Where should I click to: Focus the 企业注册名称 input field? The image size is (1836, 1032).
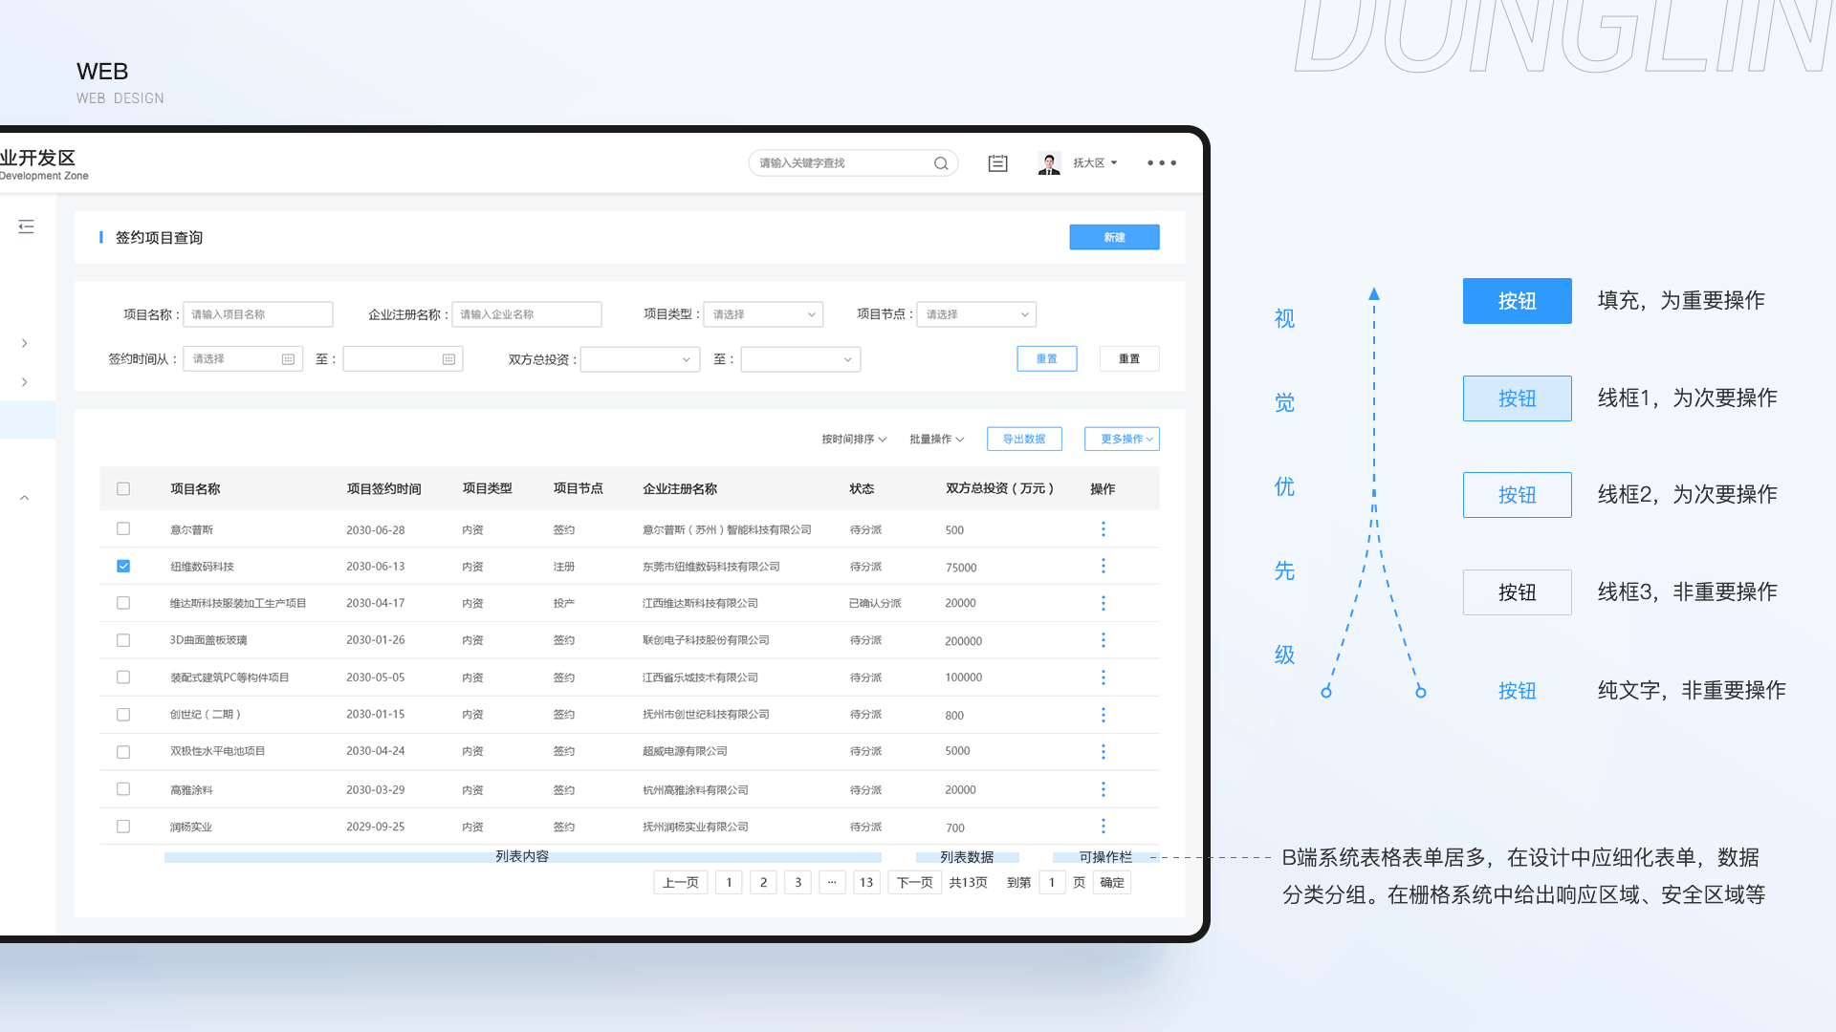pyautogui.click(x=527, y=314)
